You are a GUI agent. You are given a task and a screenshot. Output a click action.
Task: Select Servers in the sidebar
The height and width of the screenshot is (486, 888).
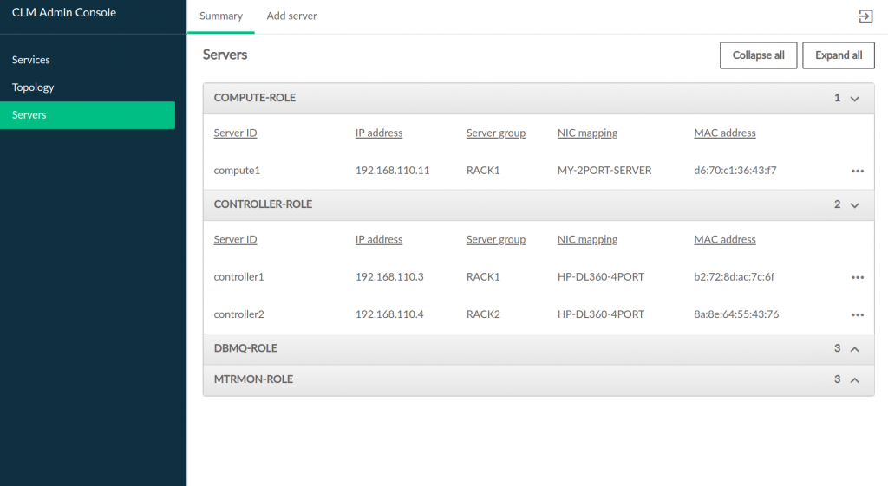(x=29, y=115)
